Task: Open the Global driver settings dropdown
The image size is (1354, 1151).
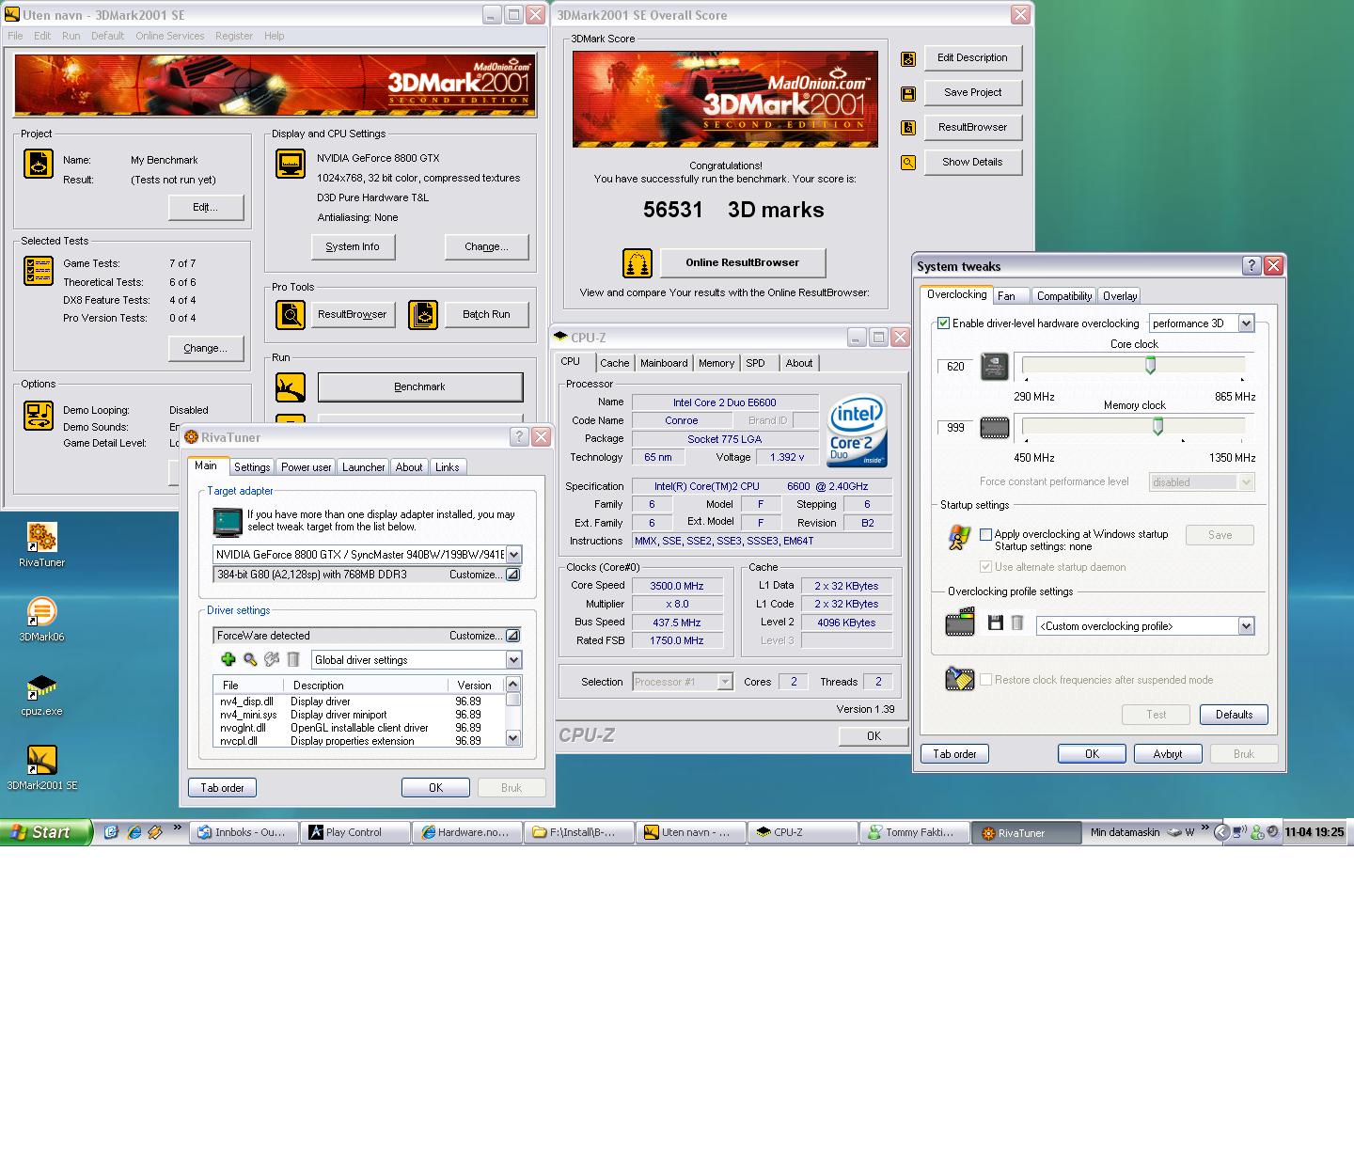Action: click(x=513, y=660)
